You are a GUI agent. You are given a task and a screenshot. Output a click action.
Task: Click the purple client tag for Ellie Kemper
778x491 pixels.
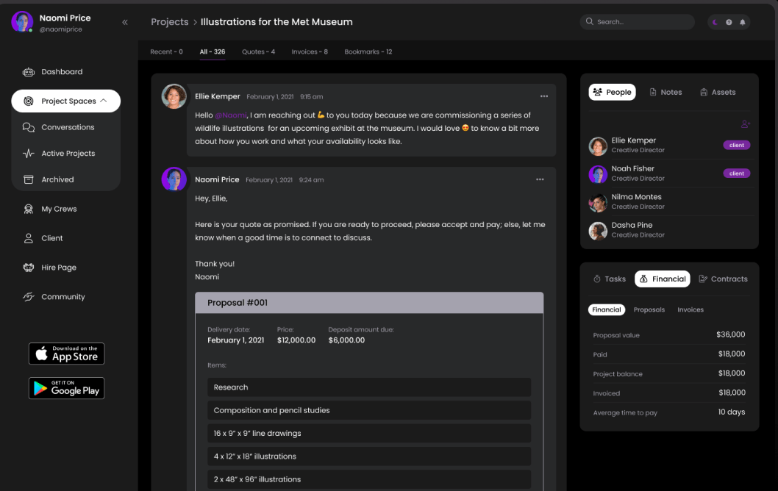[736, 146]
